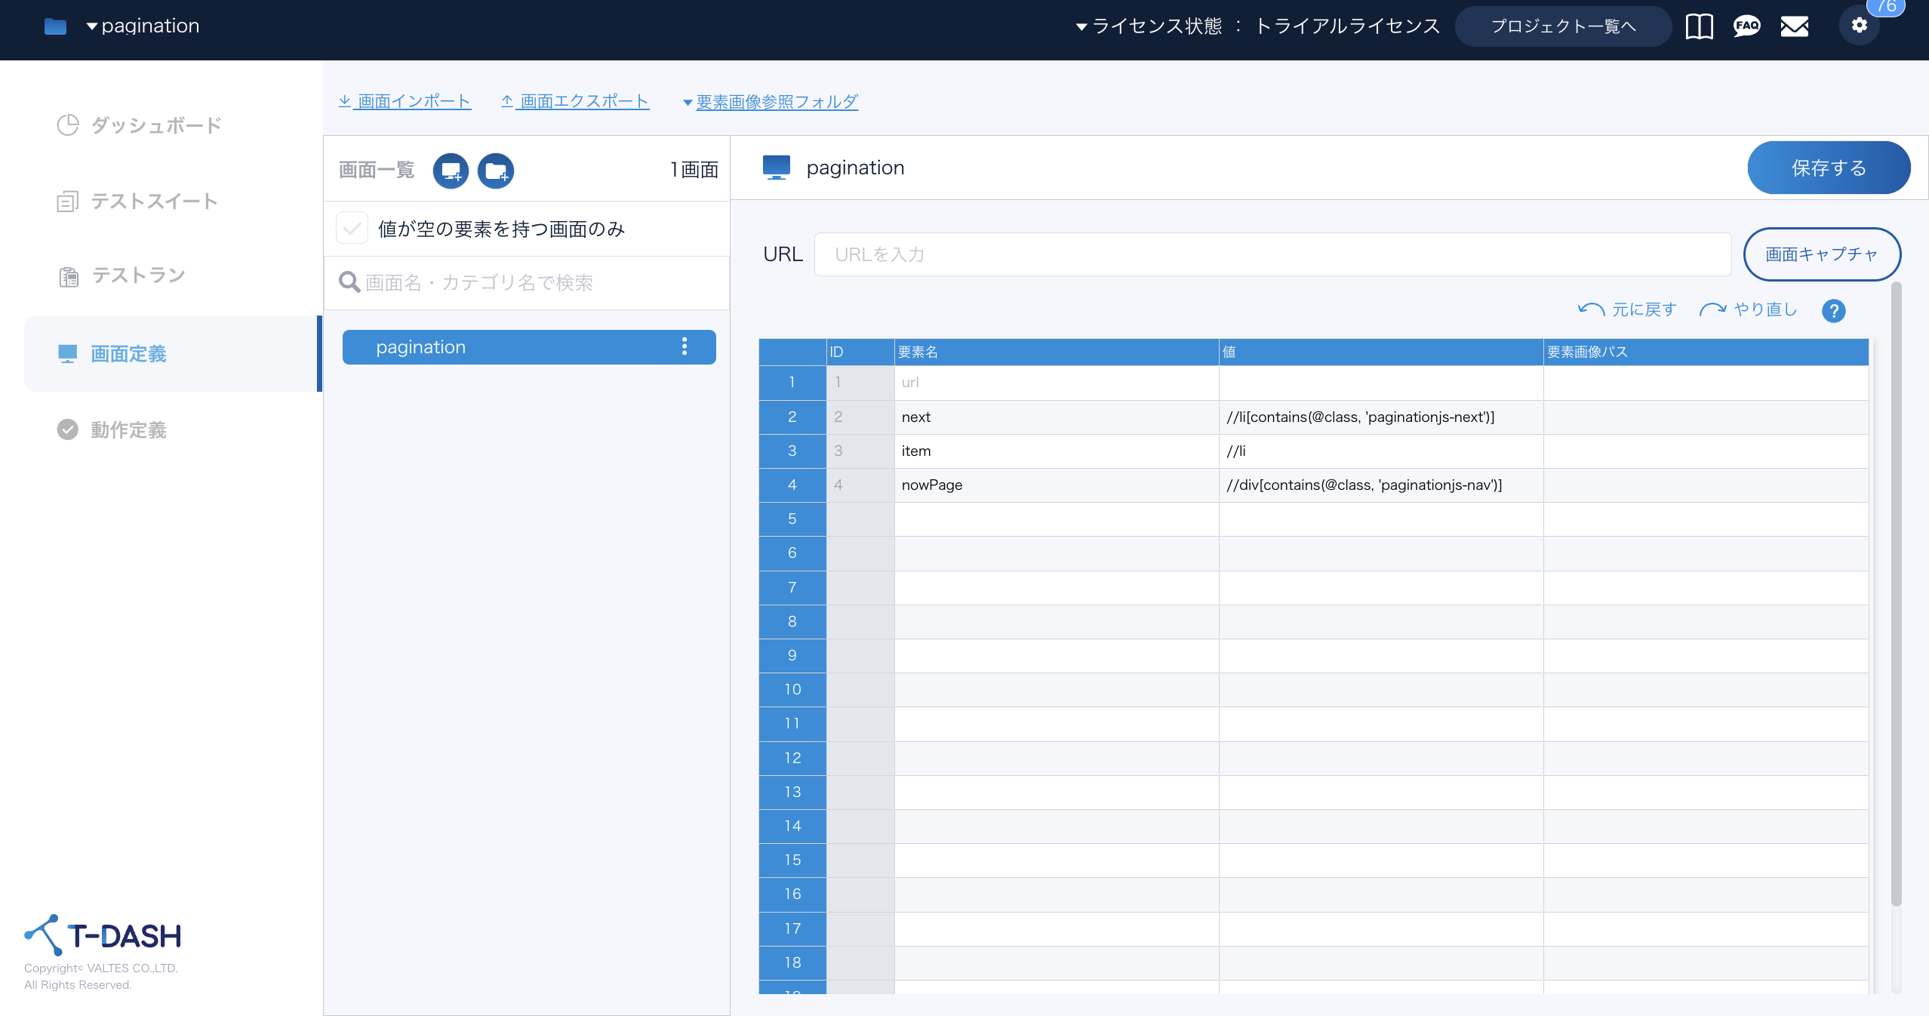Open the FAQ chat icon
This screenshot has height=1016, width=1929.
[1746, 26]
